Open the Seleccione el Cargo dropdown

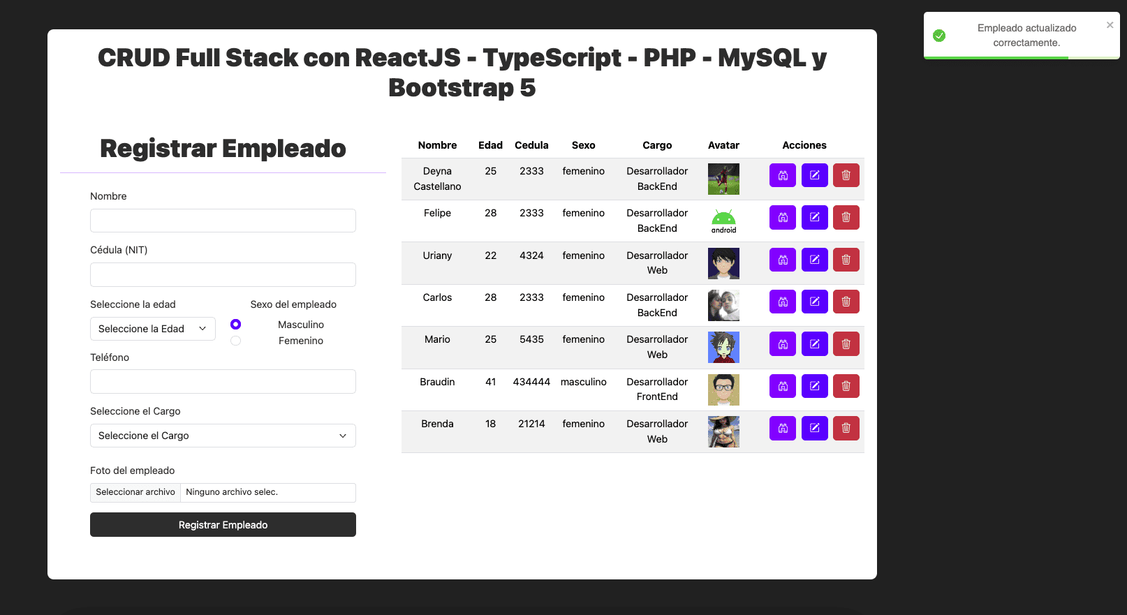click(223, 436)
